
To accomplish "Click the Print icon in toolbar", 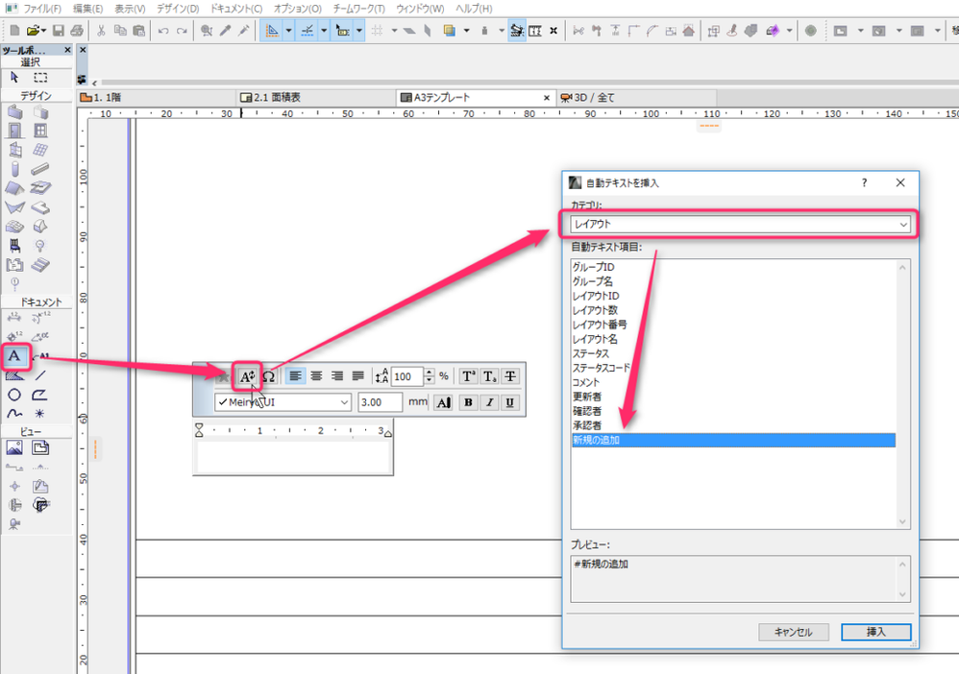I will tap(77, 31).
